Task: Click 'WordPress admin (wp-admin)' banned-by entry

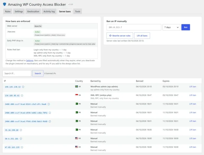Action: pos(104,87)
